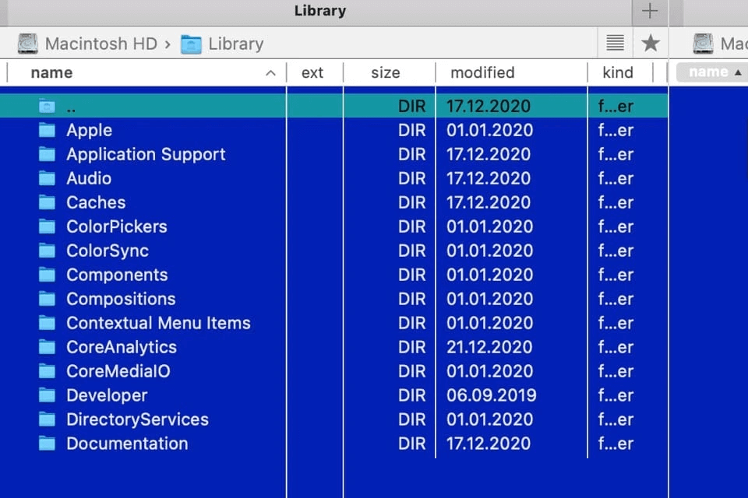The width and height of the screenshot is (748, 498).
Task: Select the parent directory folder icon
Action: tap(47, 106)
